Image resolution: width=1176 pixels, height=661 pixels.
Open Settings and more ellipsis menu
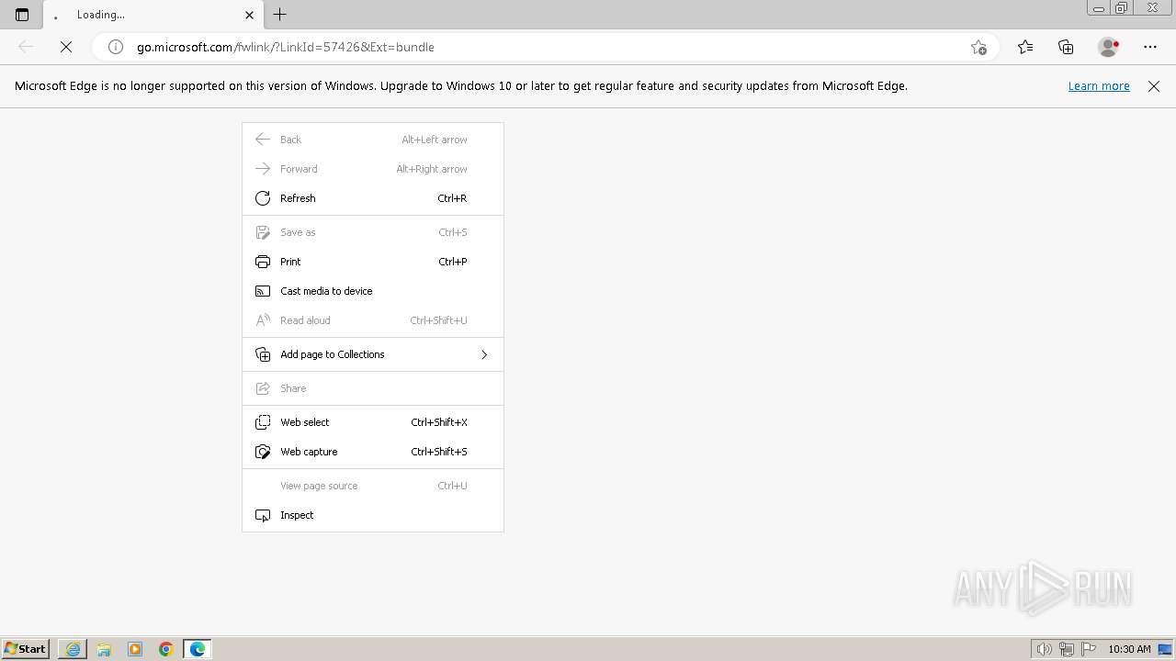click(x=1150, y=47)
